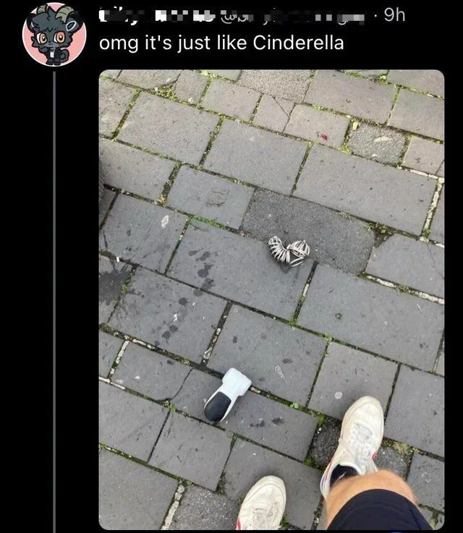The image size is (463, 533).
Task: Click the word 'Cinderella' in the tweet
Action: 298,43
